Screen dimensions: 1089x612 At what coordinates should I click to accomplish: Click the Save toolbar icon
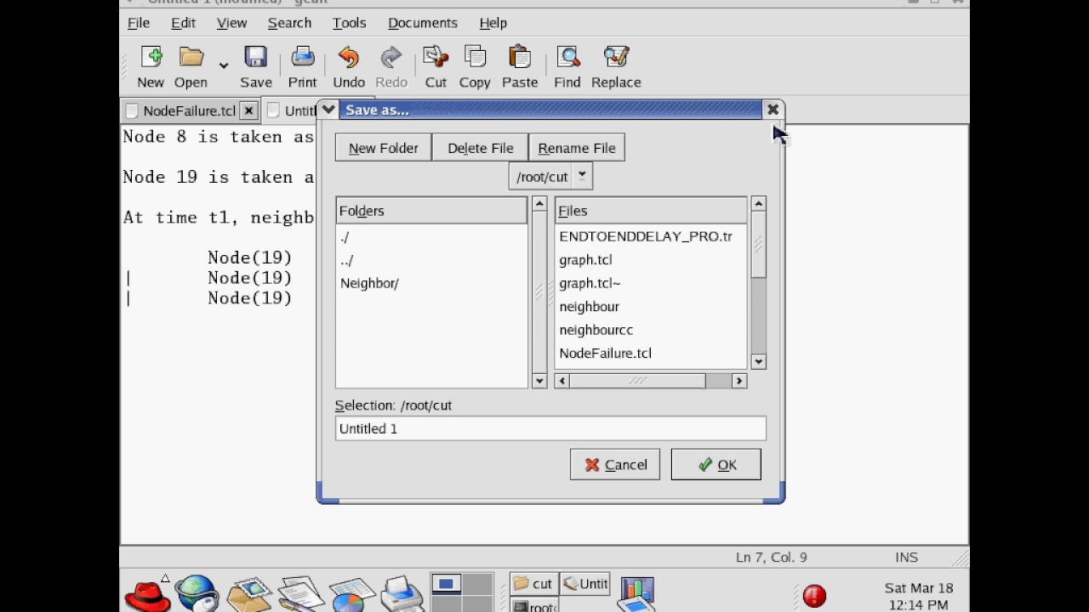(256, 58)
